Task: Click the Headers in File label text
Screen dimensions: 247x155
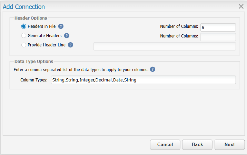Action: [x=42, y=26]
